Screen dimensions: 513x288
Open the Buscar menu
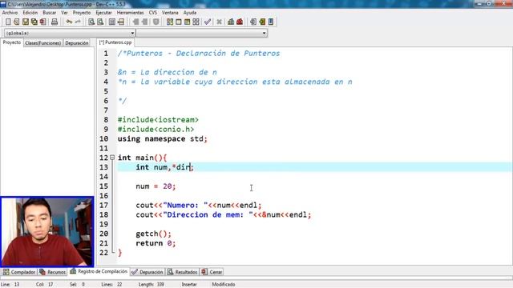click(x=50, y=13)
